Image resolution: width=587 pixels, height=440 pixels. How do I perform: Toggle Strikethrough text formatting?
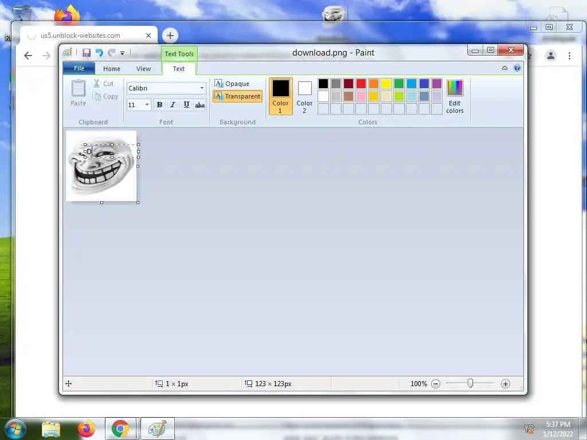pyautogui.click(x=200, y=105)
